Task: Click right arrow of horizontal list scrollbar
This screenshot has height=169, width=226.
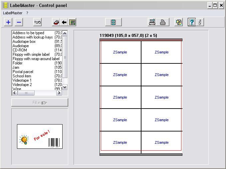Action: 59,93
